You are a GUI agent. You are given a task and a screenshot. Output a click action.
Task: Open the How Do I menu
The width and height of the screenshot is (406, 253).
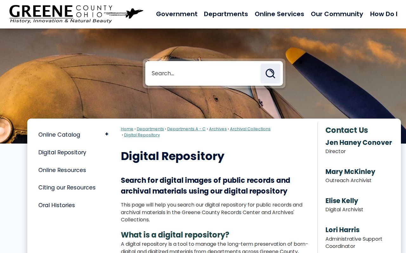point(384,14)
